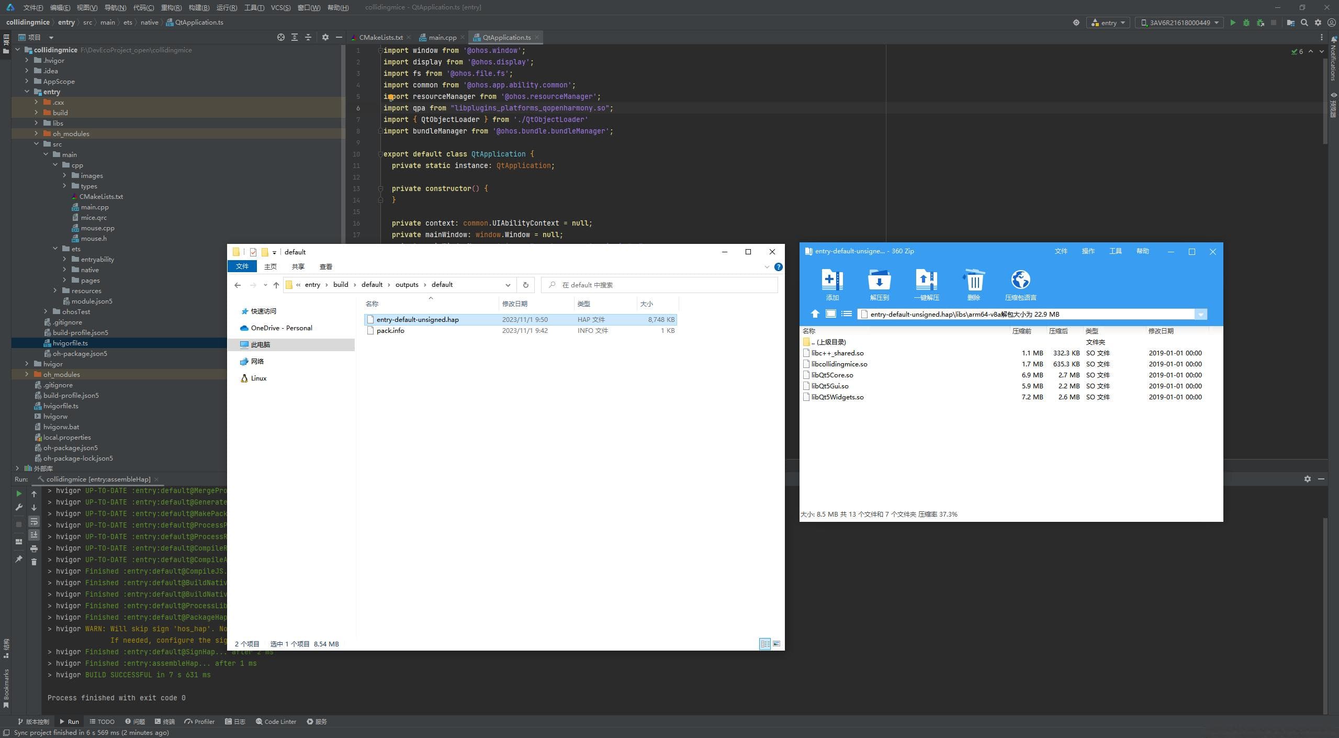Open project panel options gear

(x=325, y=37)
